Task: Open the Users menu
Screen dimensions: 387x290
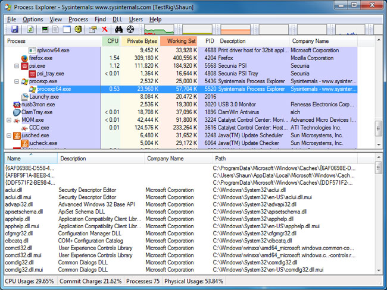Action: [136, 19]
